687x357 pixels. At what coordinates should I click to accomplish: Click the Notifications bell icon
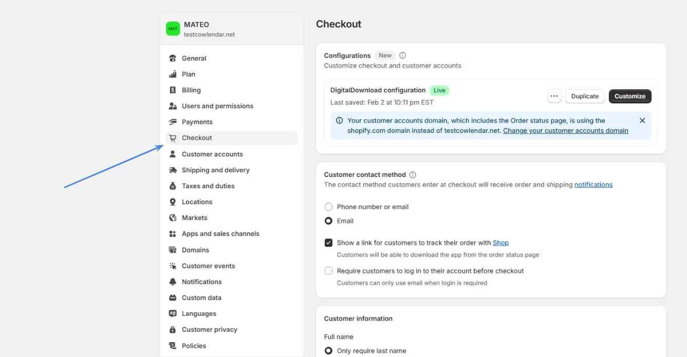click(x=173, y=282)
